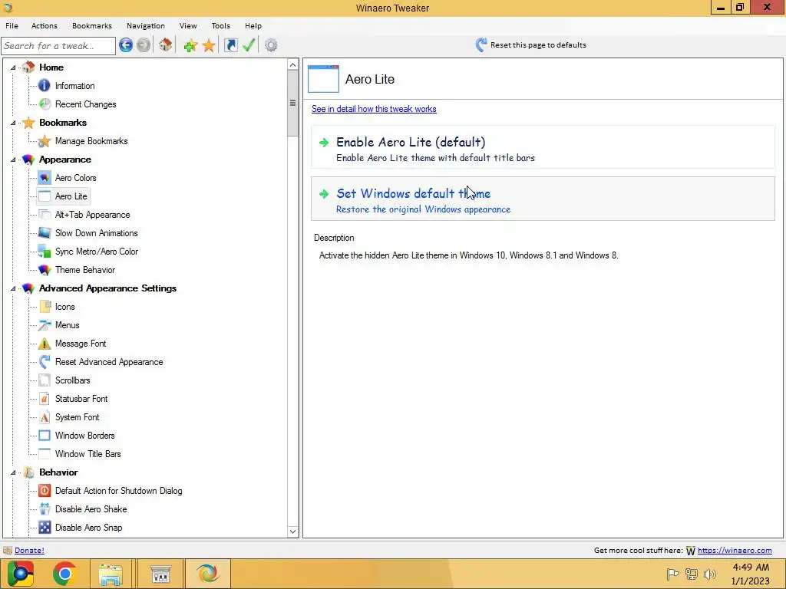The width and height of the screenshot is (786, 589).
Task: Click Default Action for Shutdown icon
Action: pos(45,491)
